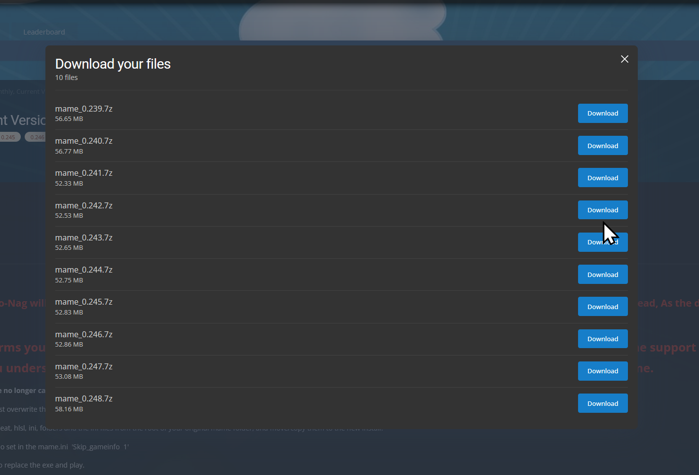Click file name mame_0.244.7z
The image size is (699, 475).
click(x=84, y=270)
